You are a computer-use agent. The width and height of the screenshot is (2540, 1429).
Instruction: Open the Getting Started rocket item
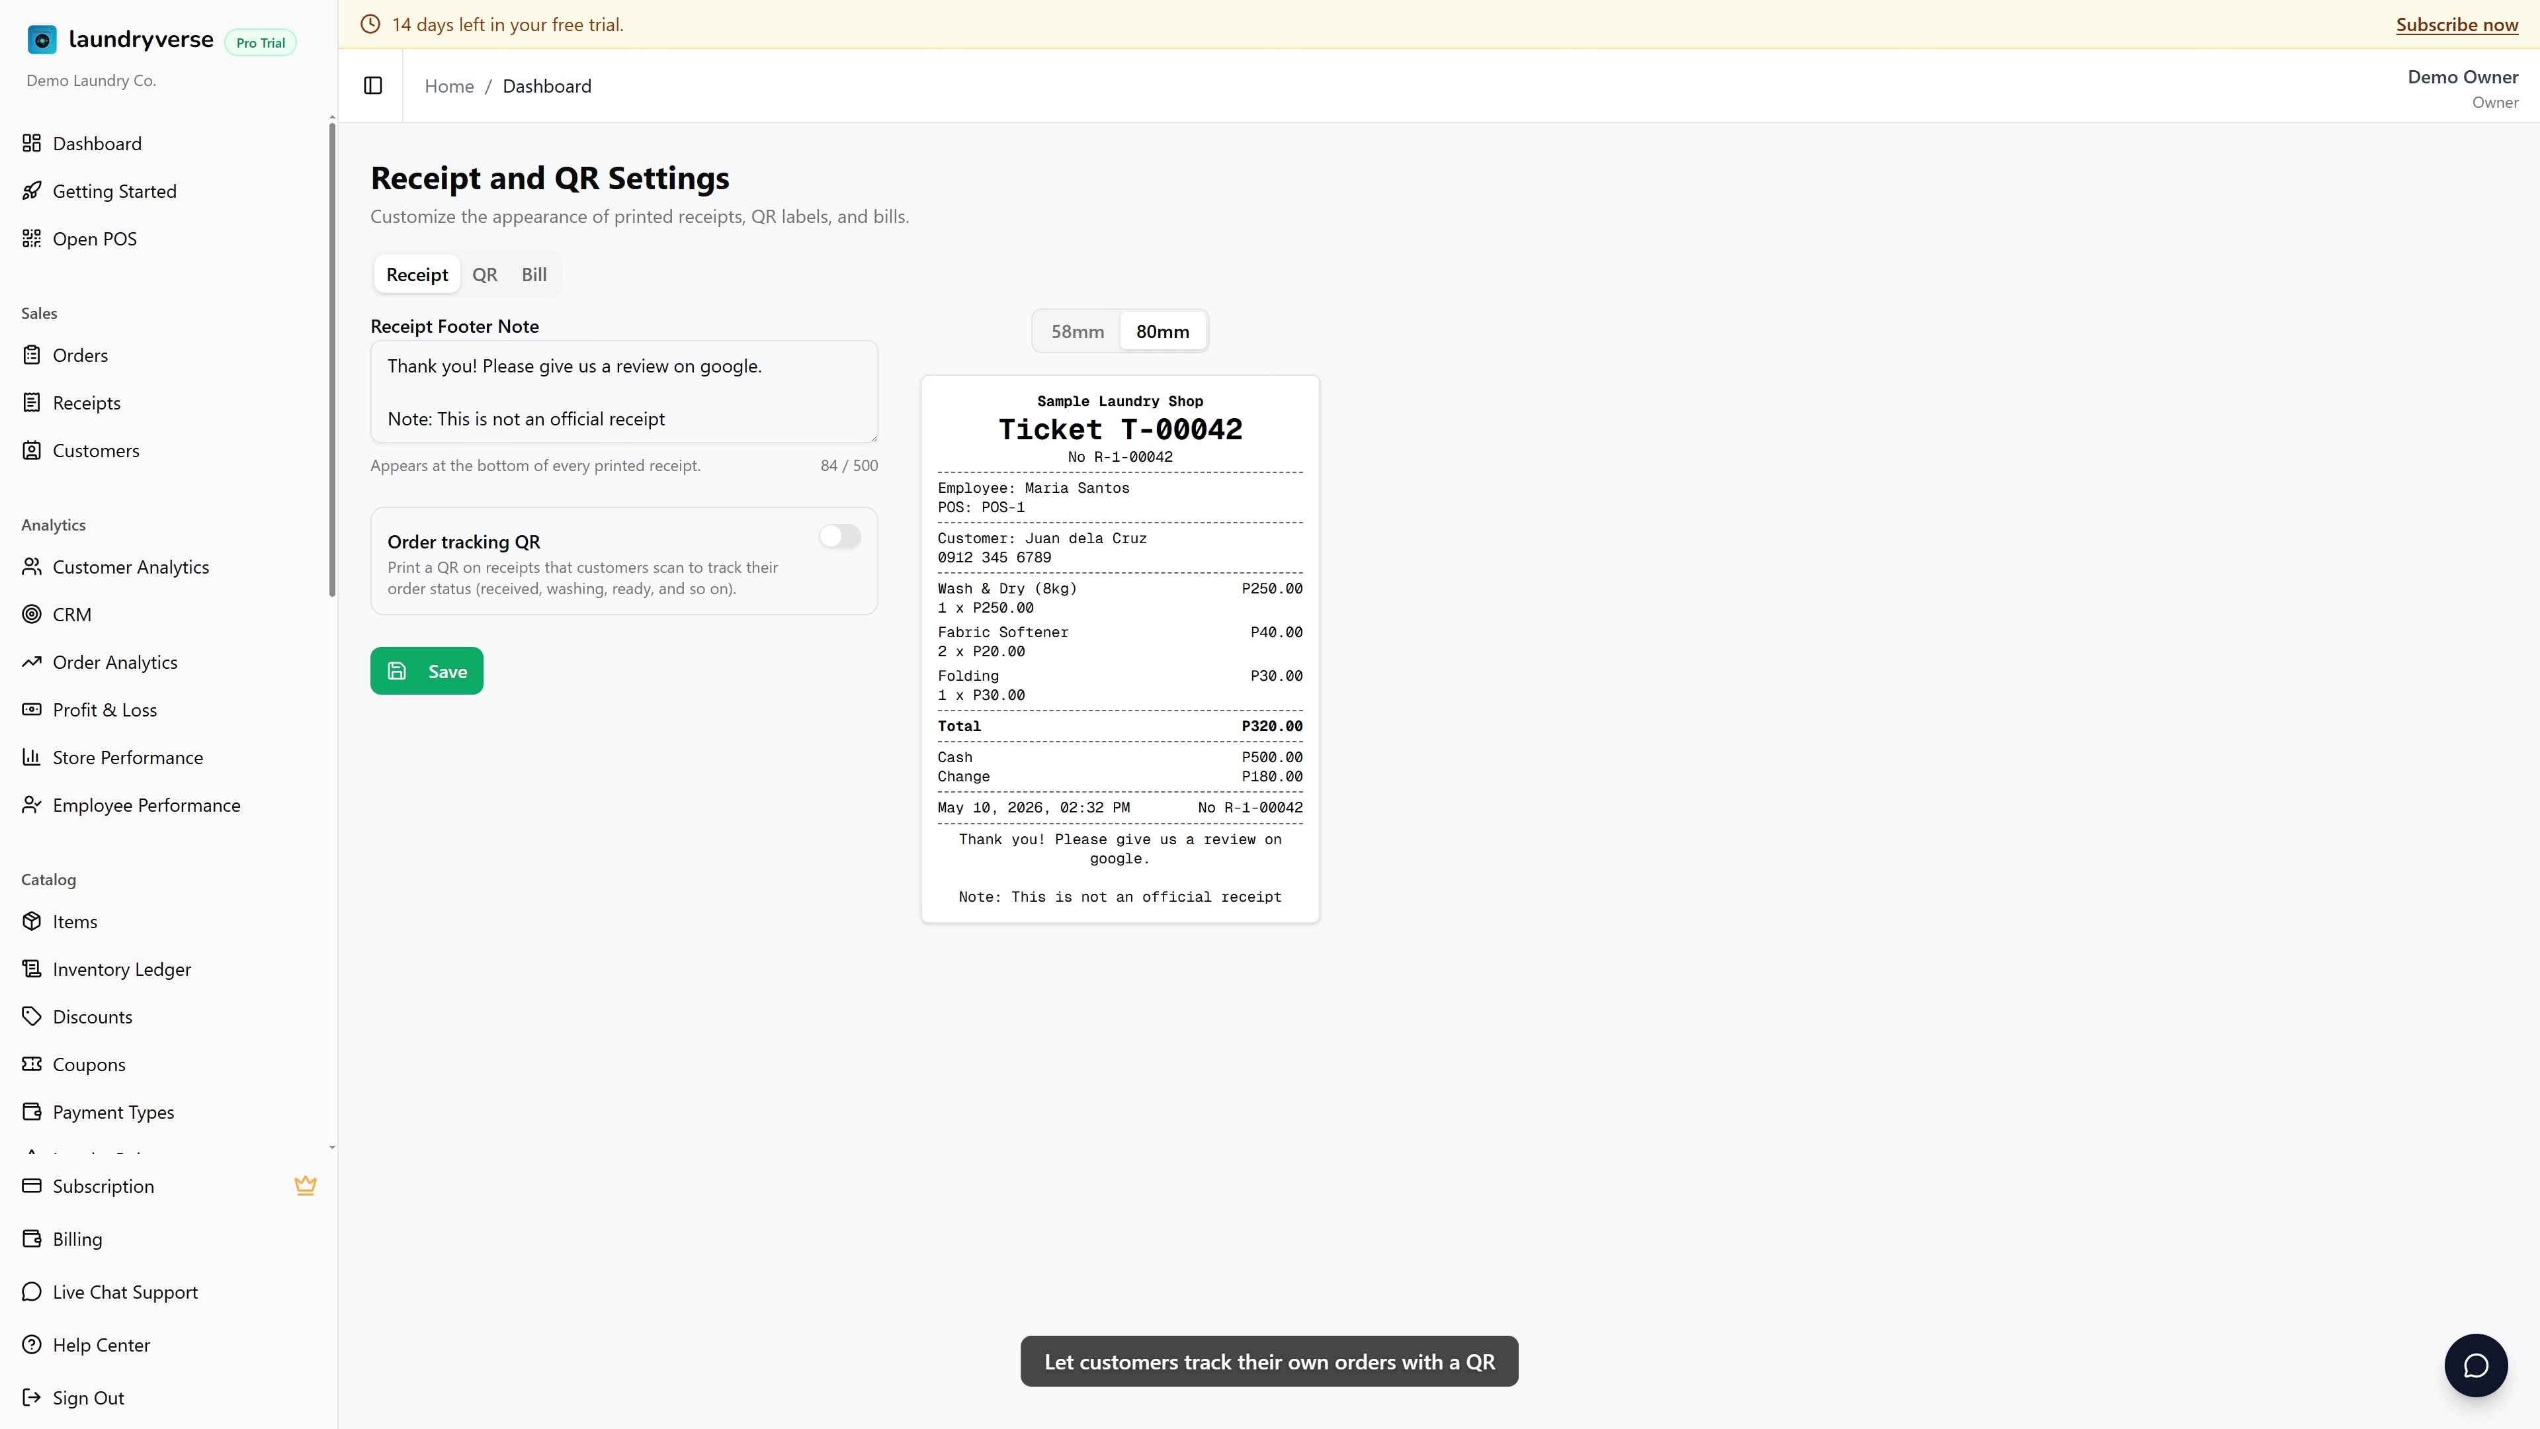coord(114,191)
